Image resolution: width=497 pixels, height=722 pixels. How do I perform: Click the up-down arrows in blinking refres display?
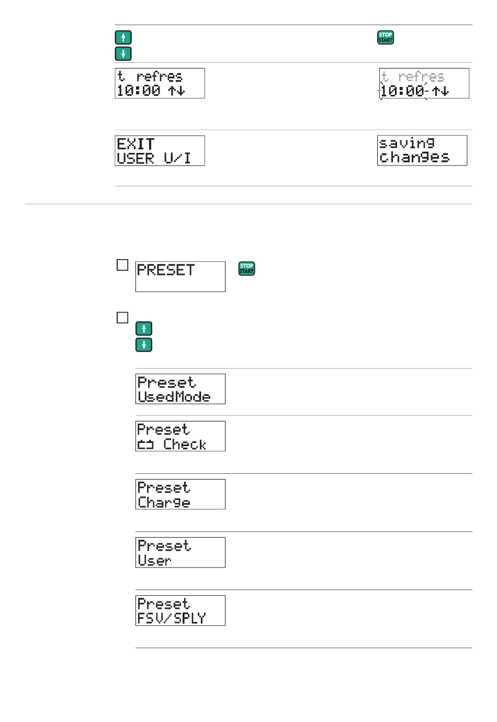pos(440,91)
